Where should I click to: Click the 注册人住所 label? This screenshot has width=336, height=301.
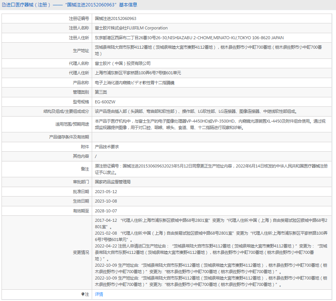(x=79, y=38)
